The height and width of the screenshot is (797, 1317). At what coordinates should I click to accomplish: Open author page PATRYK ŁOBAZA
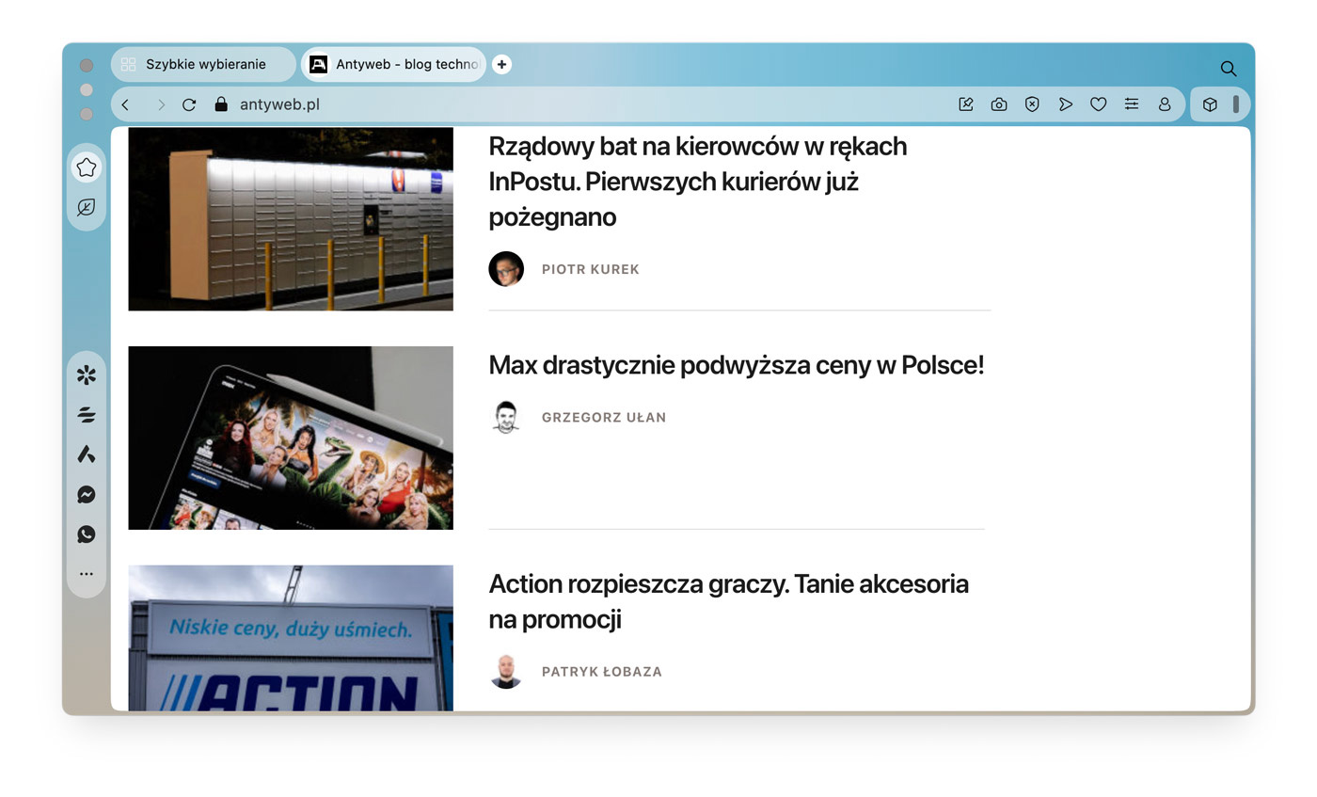tap(602, 671)
